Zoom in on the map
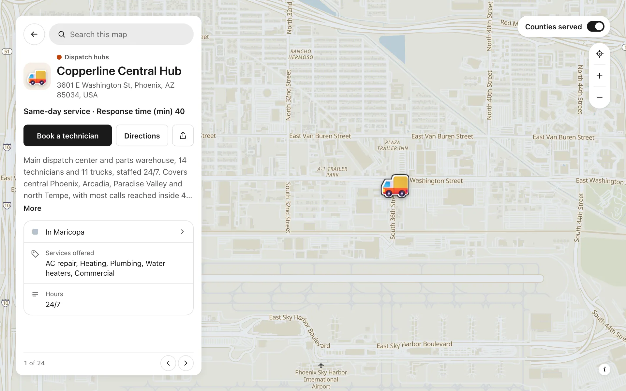Image resolution: width=626 pixels, height=391 pixels. pos(600,76)
